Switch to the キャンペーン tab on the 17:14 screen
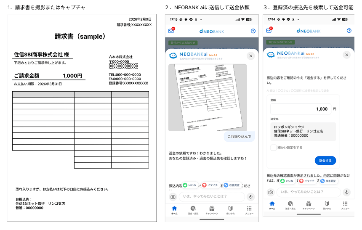This screenshot has width=362, height=230. coord(309,206)
